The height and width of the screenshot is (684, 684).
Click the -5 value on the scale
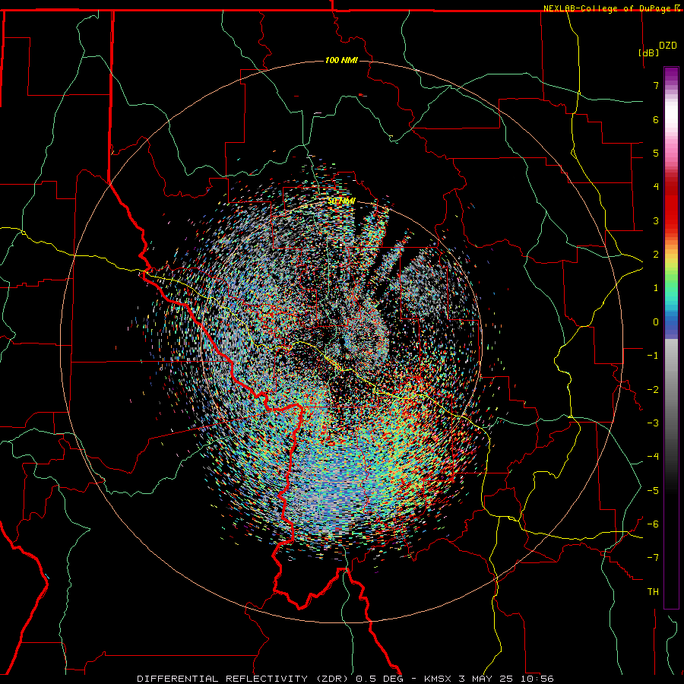click(653, 491)
